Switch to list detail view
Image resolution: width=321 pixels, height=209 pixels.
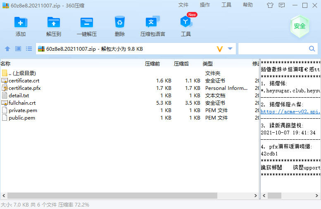[29, 49]
